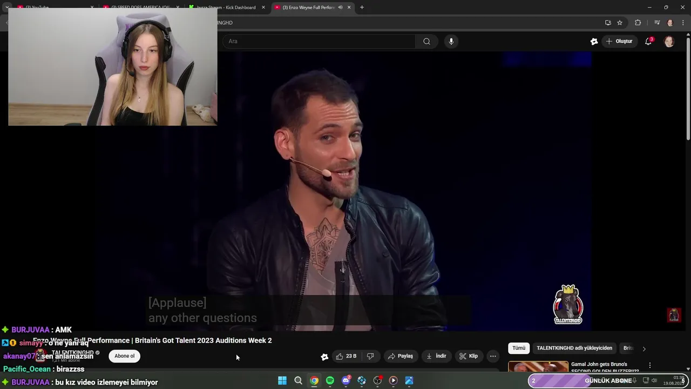This screenshot has height=389, width=691.
Task: Click Chrome icon in taskbar
Action: [314, 380]
